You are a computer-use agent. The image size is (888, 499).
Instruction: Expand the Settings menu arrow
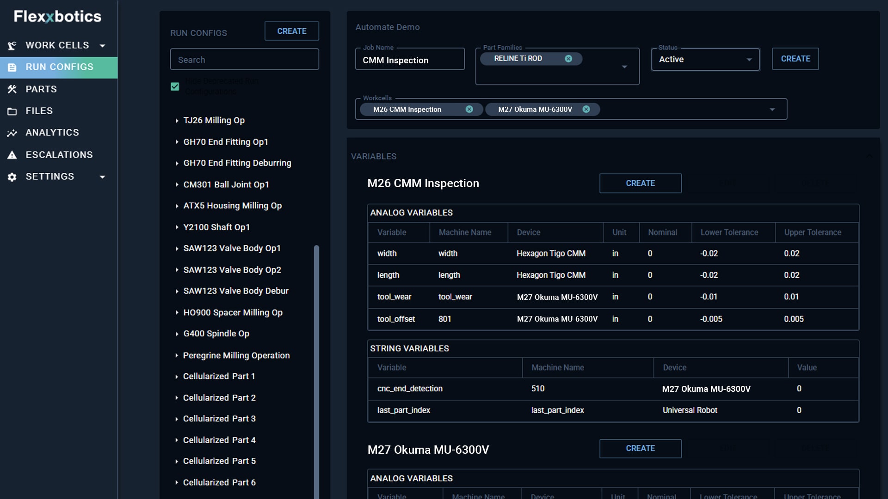[x=102, y=177]
